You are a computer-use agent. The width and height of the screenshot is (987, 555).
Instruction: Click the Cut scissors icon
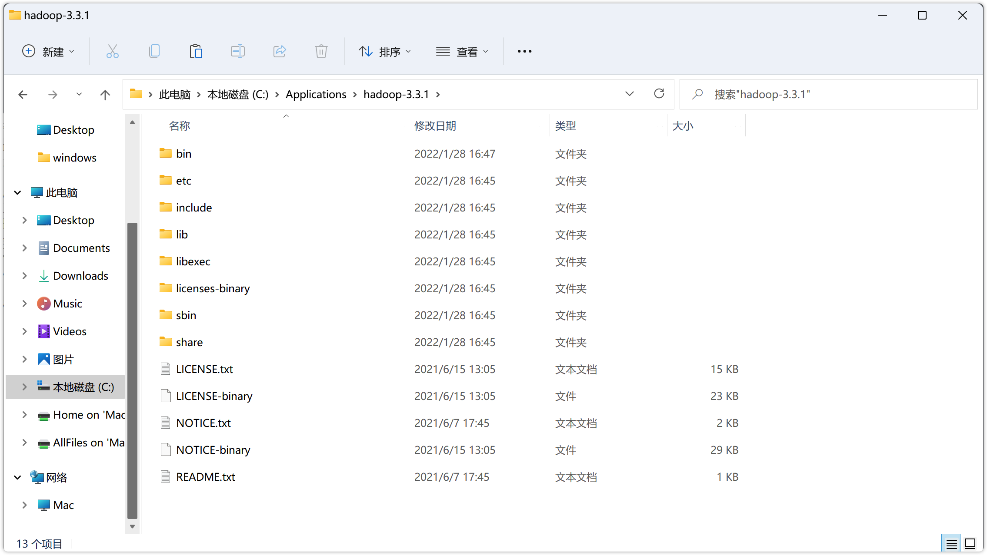tap(113, 52)
